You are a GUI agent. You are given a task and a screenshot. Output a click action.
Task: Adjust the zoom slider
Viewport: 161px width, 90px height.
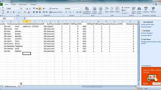pyautogui.click(x=157, y=89)
